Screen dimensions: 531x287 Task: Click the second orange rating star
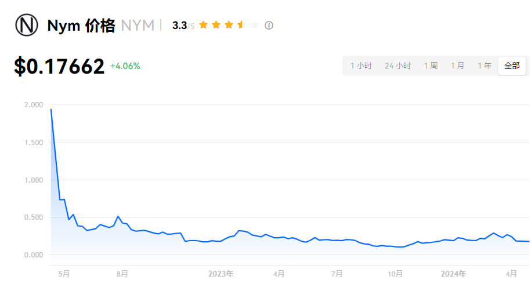[x=216, y=25]
